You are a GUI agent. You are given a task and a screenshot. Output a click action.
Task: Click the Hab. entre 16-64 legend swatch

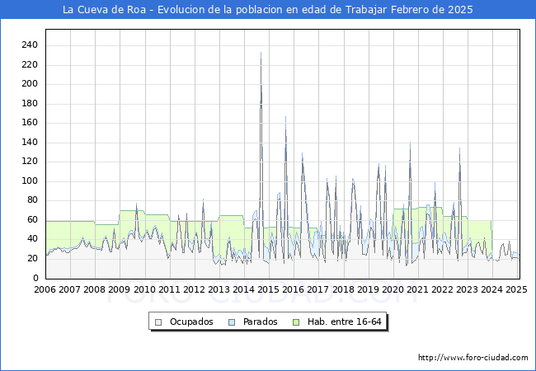coord(296,322)
